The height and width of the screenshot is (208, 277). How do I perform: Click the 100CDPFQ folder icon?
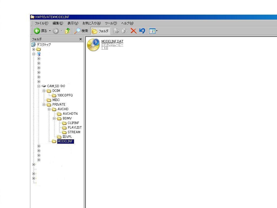tap(54, 95)
